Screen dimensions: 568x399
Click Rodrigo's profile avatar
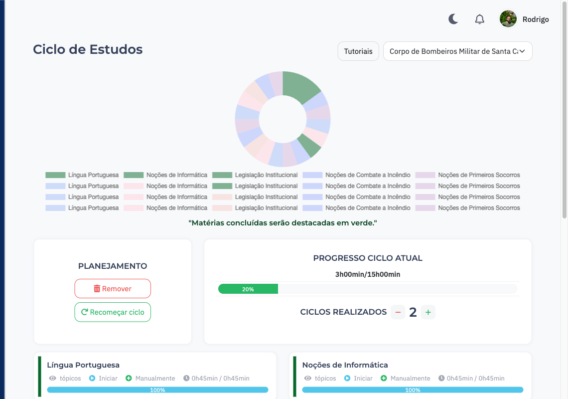click(x=508, y=19)
